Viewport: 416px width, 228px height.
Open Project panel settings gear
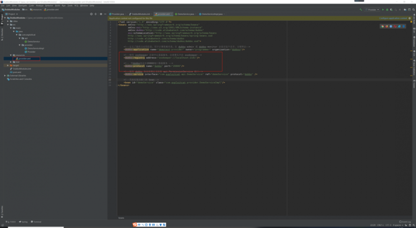[101, 14]
